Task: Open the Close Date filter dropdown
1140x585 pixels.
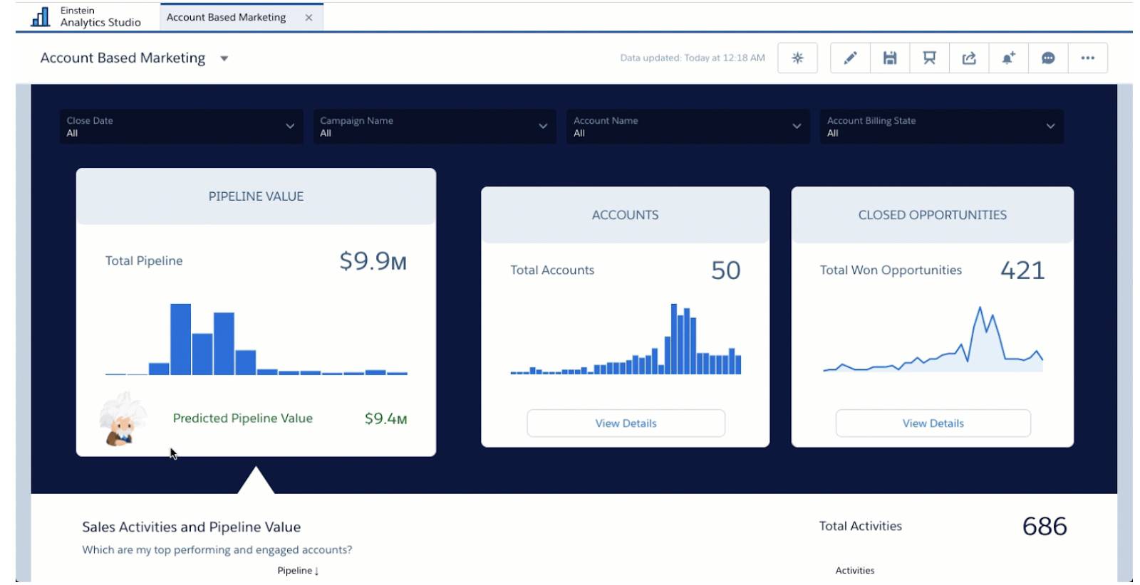Action: pyautogui.click(x=181, y=127)
